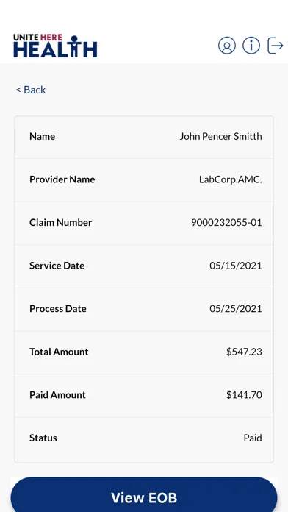288x512 pixels.
Task: Tap the Name row label
Action: [x=42, y=136]
